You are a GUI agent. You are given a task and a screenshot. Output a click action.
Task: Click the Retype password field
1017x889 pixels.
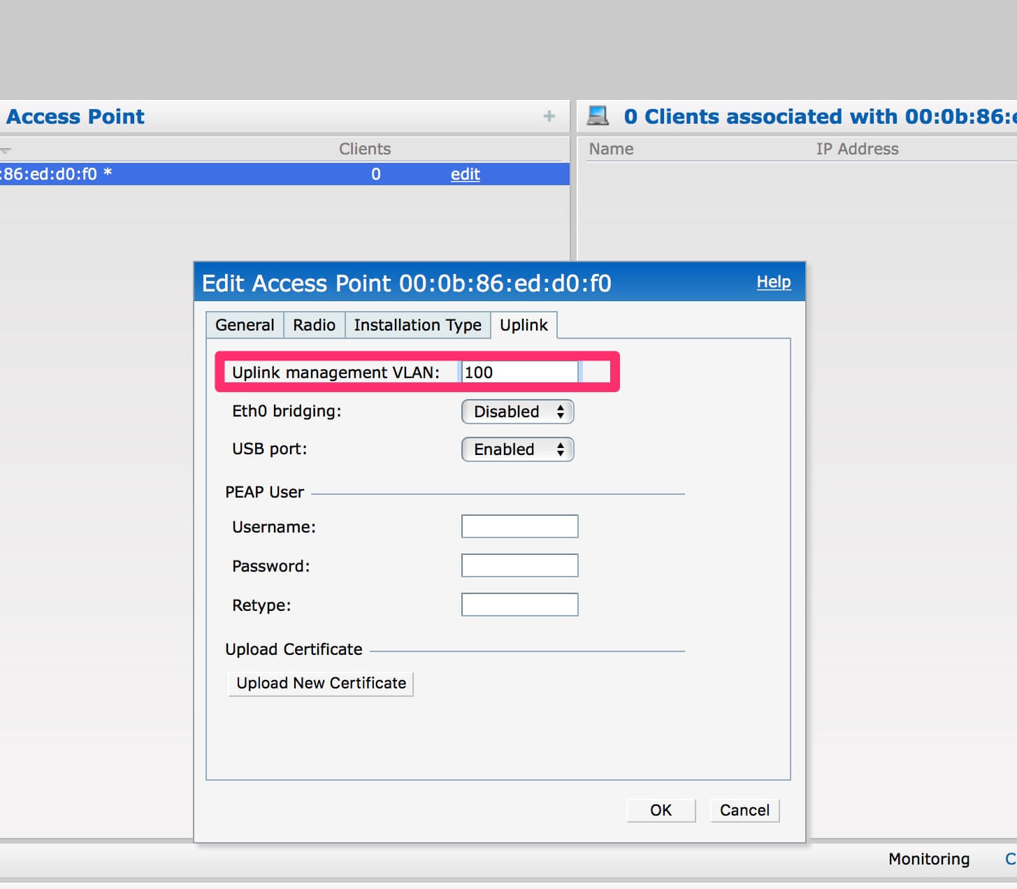pos(519,604)
